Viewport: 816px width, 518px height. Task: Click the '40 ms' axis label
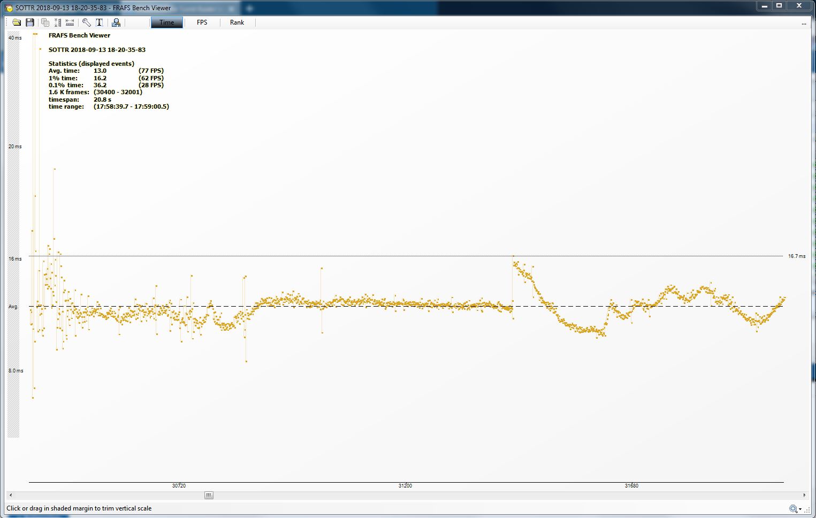[x=15, y=38]
